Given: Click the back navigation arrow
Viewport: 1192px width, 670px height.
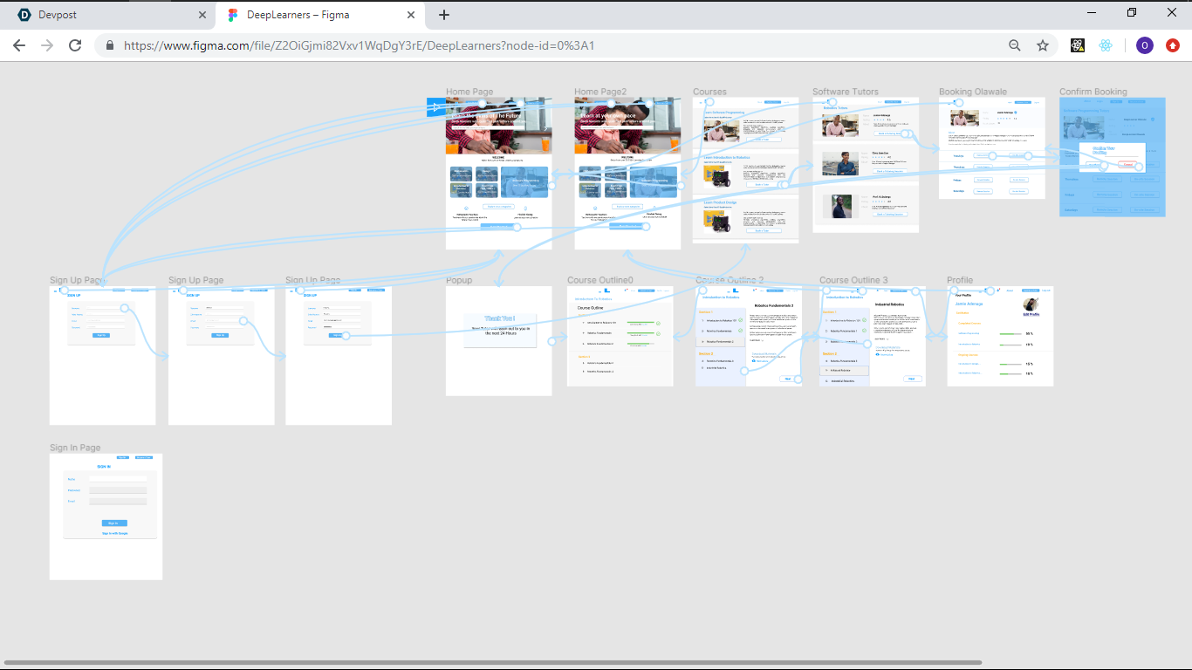Looking at the screenshot, I should (18, 44).
